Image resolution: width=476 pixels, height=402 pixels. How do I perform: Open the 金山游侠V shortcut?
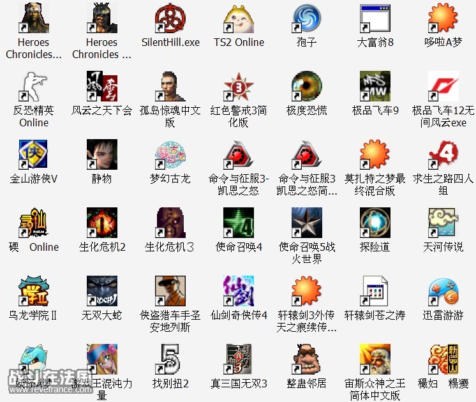(33, 154)
